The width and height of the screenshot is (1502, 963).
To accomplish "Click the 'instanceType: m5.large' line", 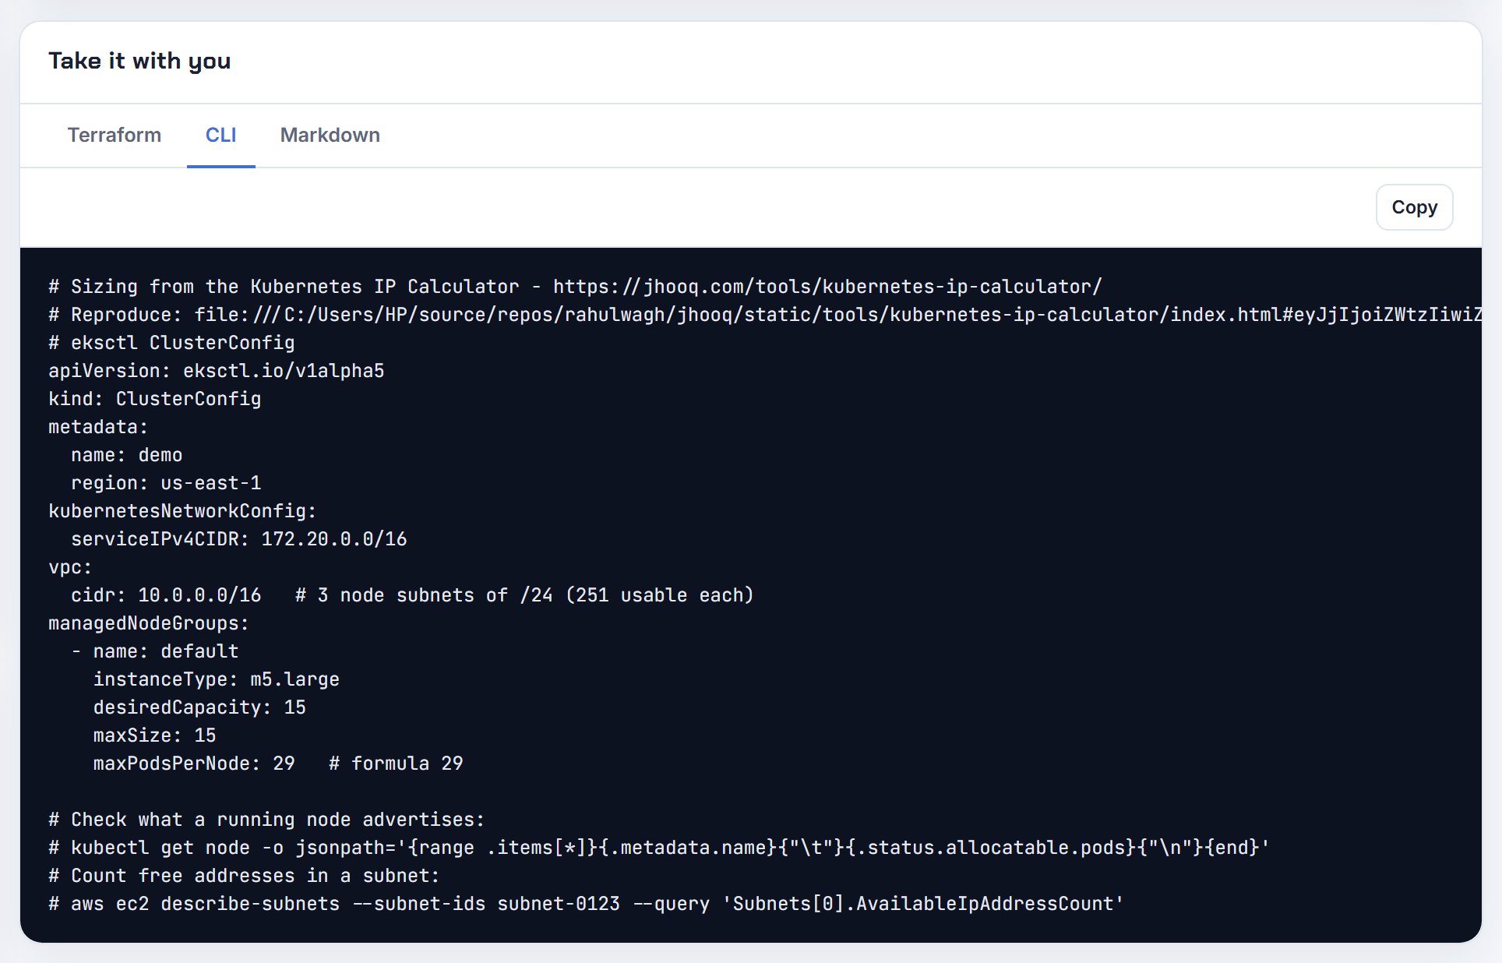I will click(x=217, y=679).
